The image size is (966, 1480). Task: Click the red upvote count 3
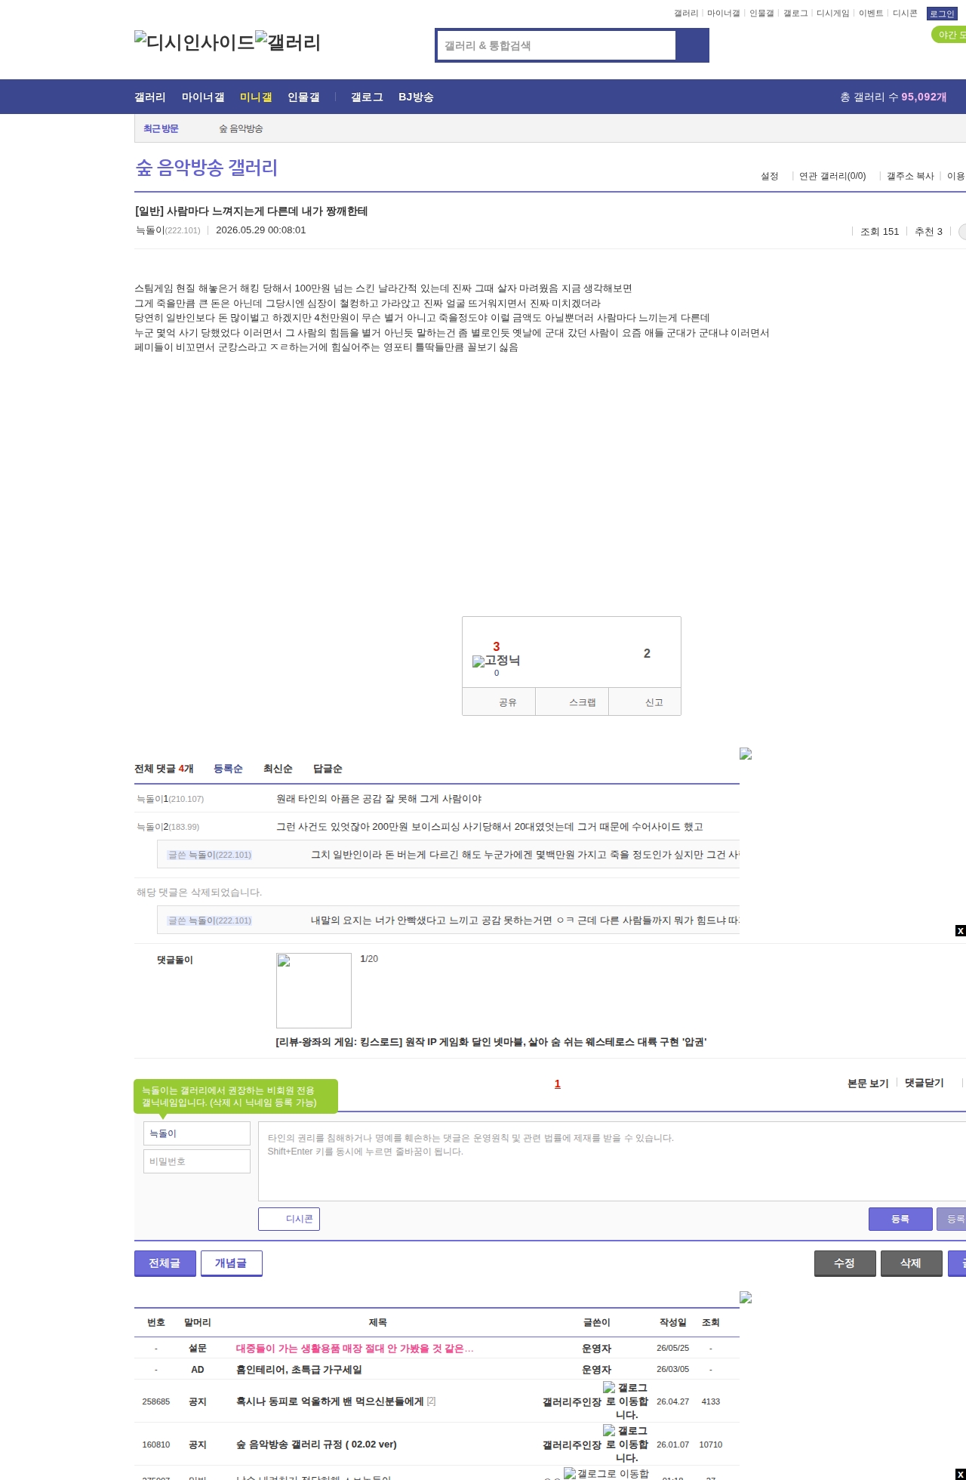(x=497, y=646)
